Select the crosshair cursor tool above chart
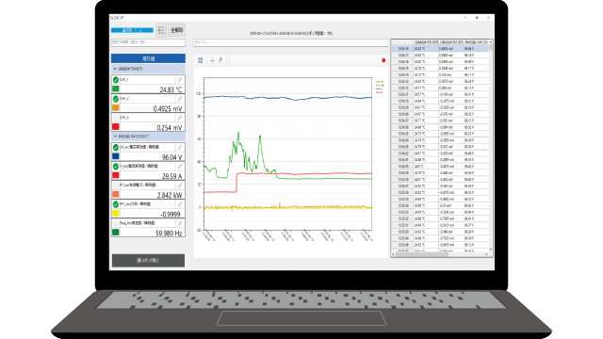Viewport: 603px width, 339px height. point(212,60)
